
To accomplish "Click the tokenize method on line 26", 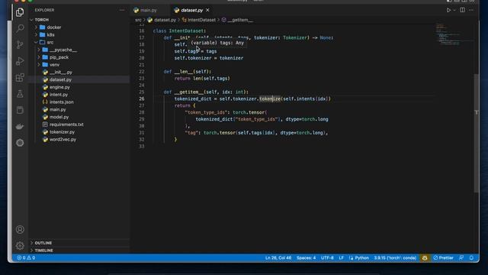I will tap(270, 99).
